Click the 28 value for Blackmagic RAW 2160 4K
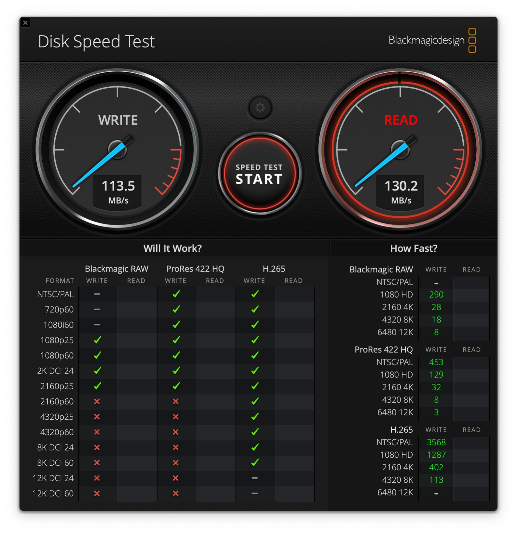This screenshot has height=533, width=517. 436,307
